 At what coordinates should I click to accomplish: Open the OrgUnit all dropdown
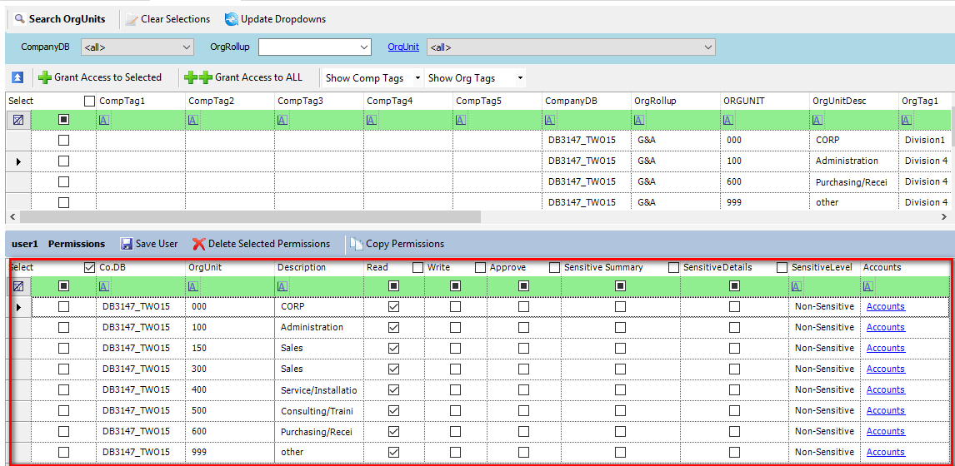tap(572, 47)
